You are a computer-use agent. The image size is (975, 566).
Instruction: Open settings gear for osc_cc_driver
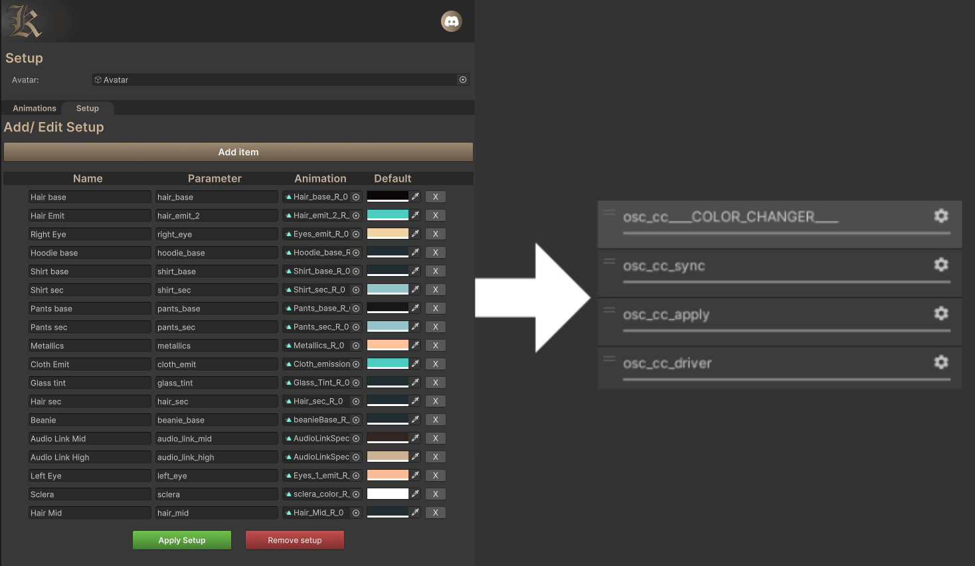coord(941,362)
